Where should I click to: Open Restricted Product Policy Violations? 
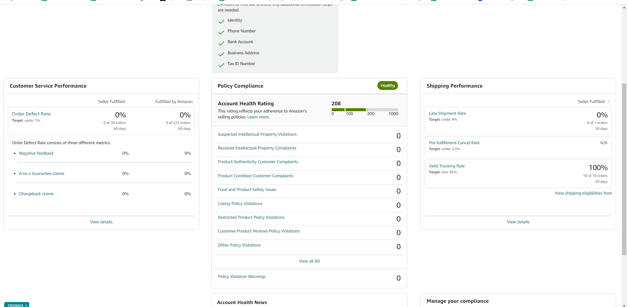[x=251, y=217]
